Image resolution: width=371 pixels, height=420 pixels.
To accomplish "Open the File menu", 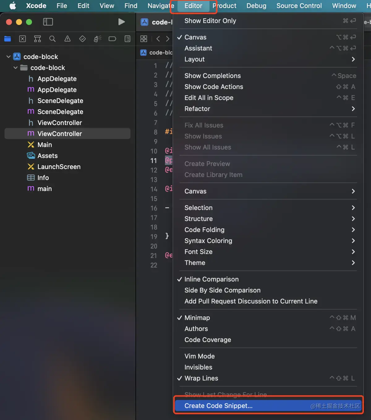I will click(x=62, y=6).
